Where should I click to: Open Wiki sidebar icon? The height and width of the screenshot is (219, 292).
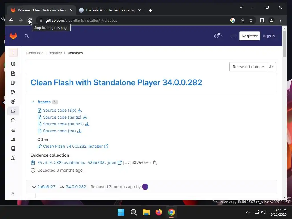pyautogui.click(x=13, y=148)
